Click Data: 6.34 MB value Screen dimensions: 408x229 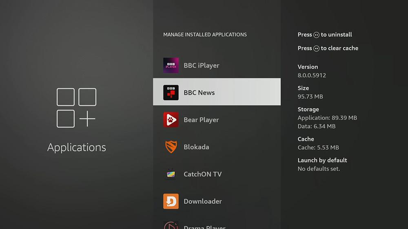[x=317, y=126]
